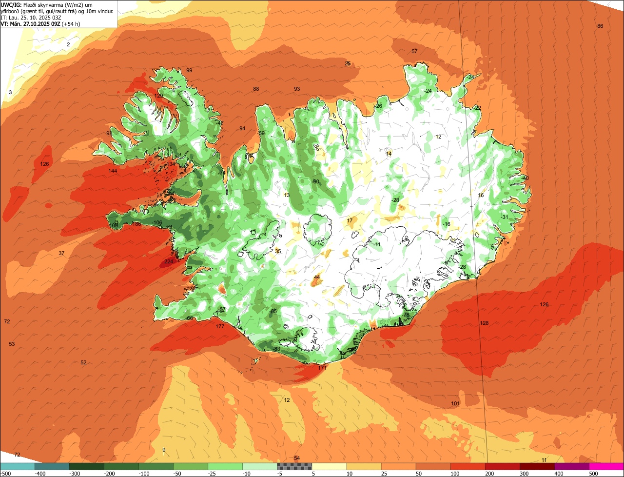624x477 pixels.
Task: Click the map value 52 in the southwest sea
Action: point(83,363)
